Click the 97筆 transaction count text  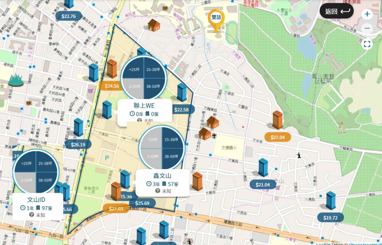47,208
